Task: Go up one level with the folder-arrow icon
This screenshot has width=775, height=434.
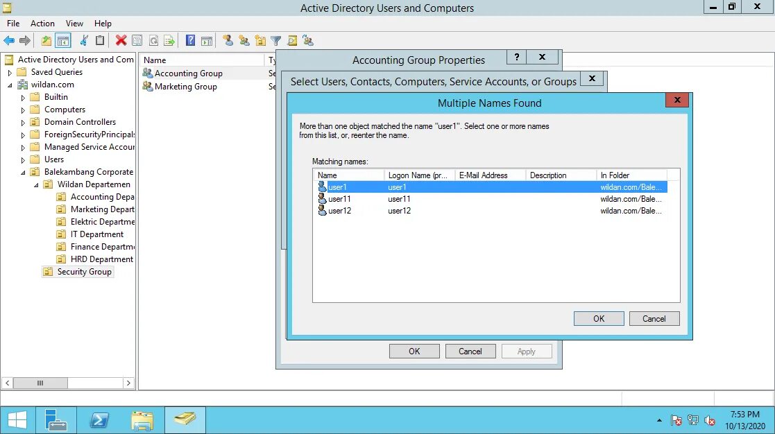Action: [46, 40]
